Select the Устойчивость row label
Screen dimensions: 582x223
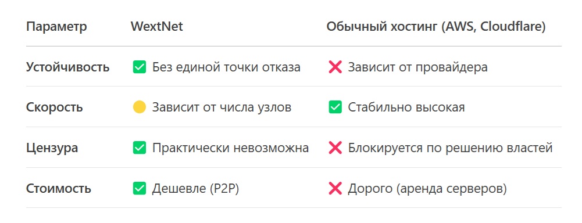(67, 67)
